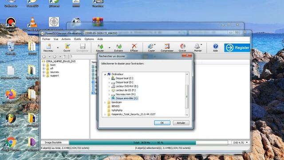Image resolution: width=284 pixels, height=160 pixels.
Task: Cancel the dialog with Annuler
Action: pos(181,123)
